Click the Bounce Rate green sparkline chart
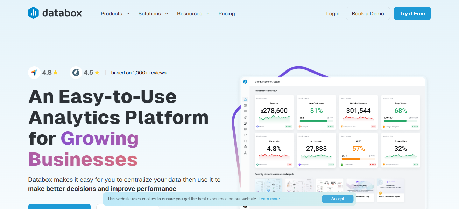Image resolution: width=459 pixels, height=209 pixels. tap(401, 156)
